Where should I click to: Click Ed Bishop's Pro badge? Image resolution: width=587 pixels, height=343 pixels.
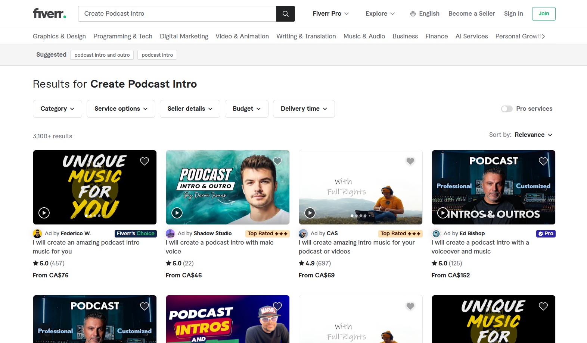coord(546,234)
